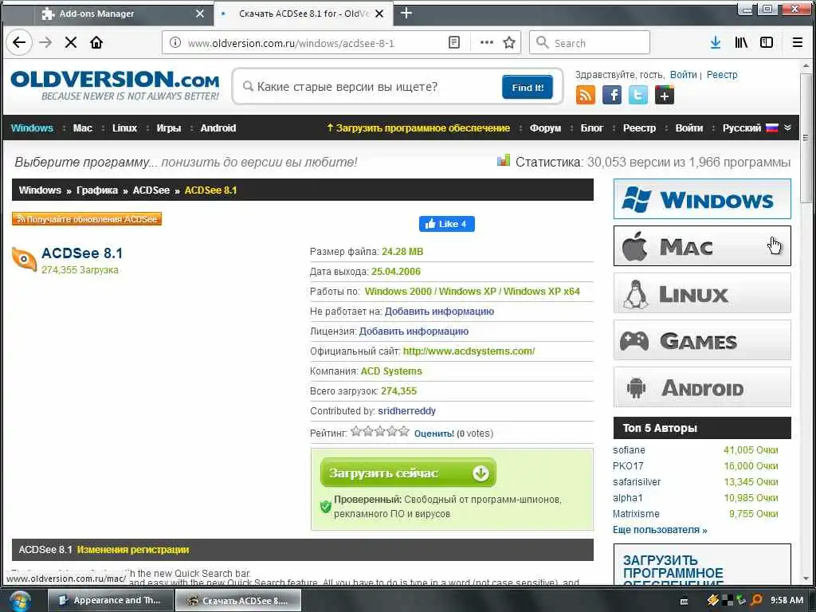Screen dimensions: 816x612
Task: Click the statistics bar chart icon
Action: click(504, 161)
